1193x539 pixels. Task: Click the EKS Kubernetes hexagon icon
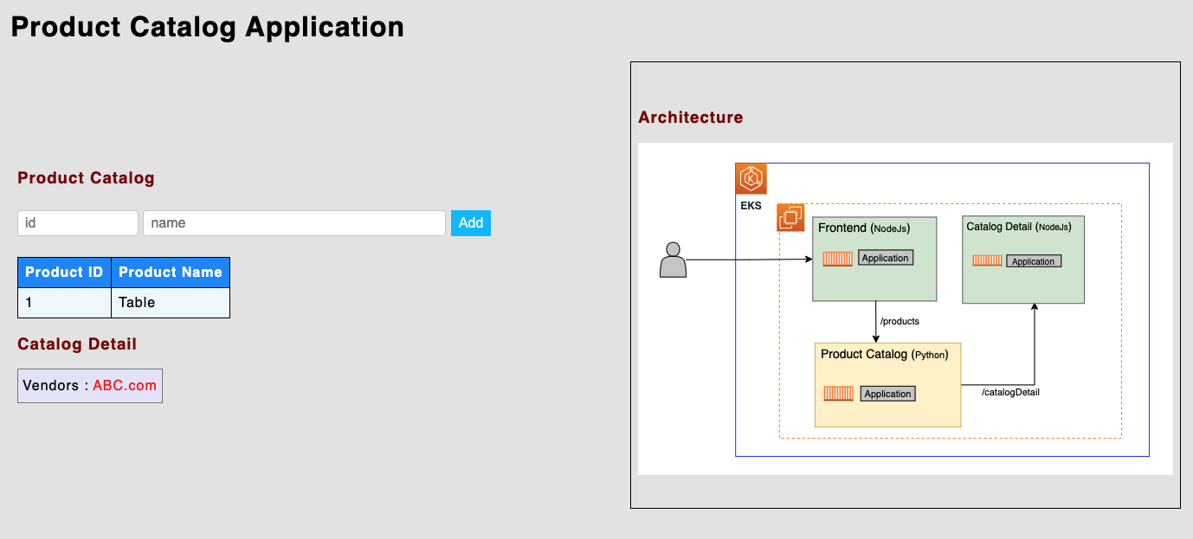(x=750, y=178)
